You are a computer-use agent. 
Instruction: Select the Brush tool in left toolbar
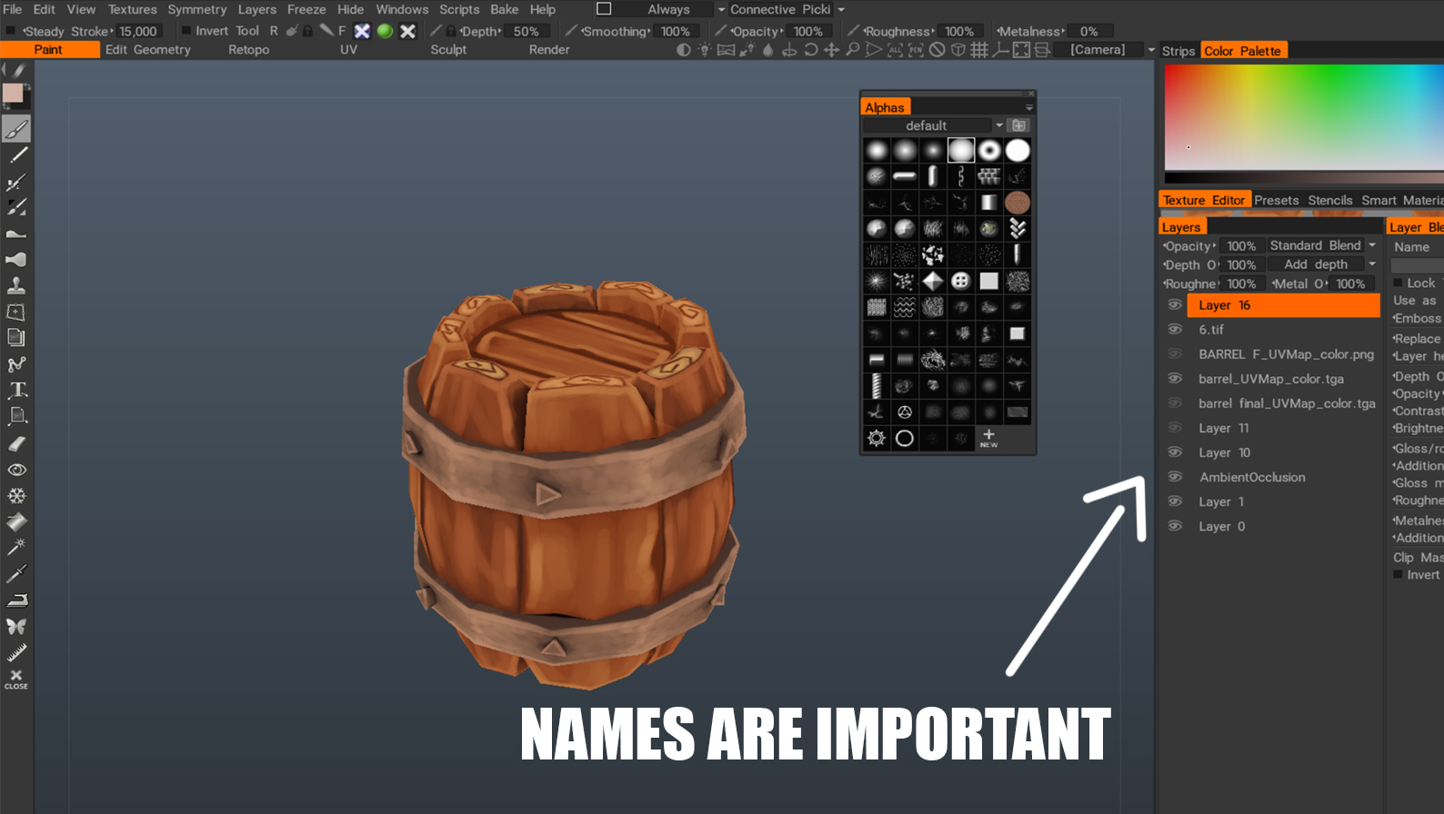point(16,129)
